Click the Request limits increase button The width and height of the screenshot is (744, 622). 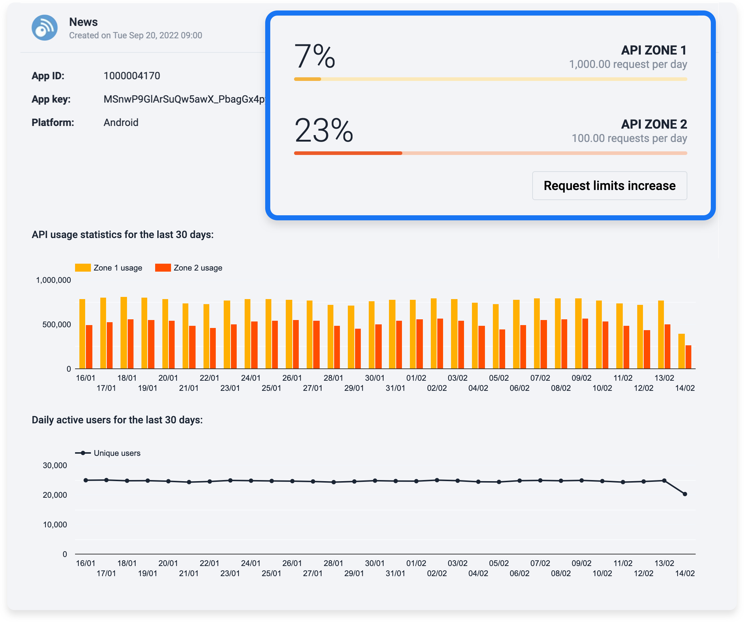click(x=610, y=185)
